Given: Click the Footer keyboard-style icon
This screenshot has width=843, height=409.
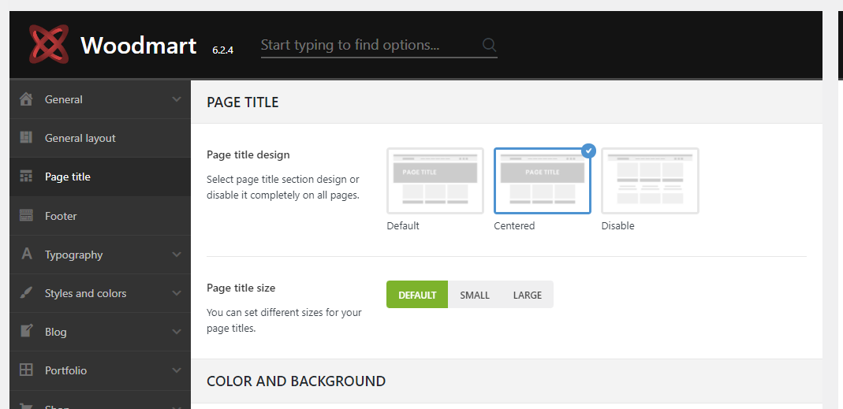Looking at the screenshot, I should pos(26,215).
